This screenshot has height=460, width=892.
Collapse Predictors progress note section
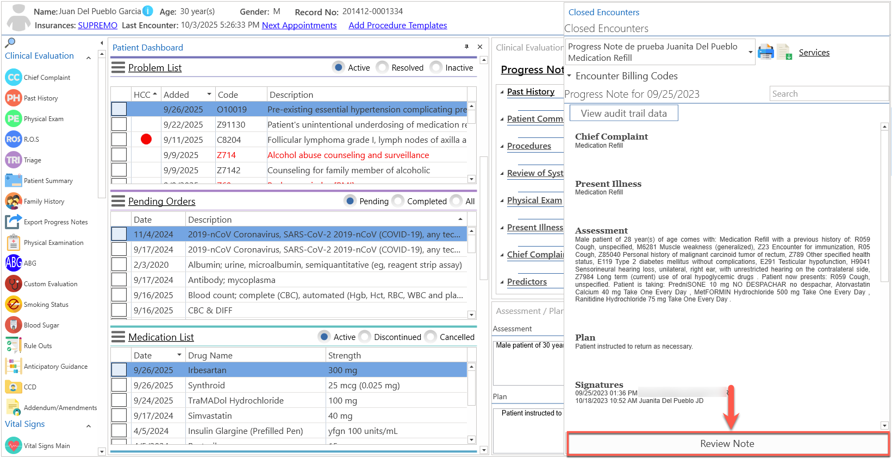tap(502, 282)
